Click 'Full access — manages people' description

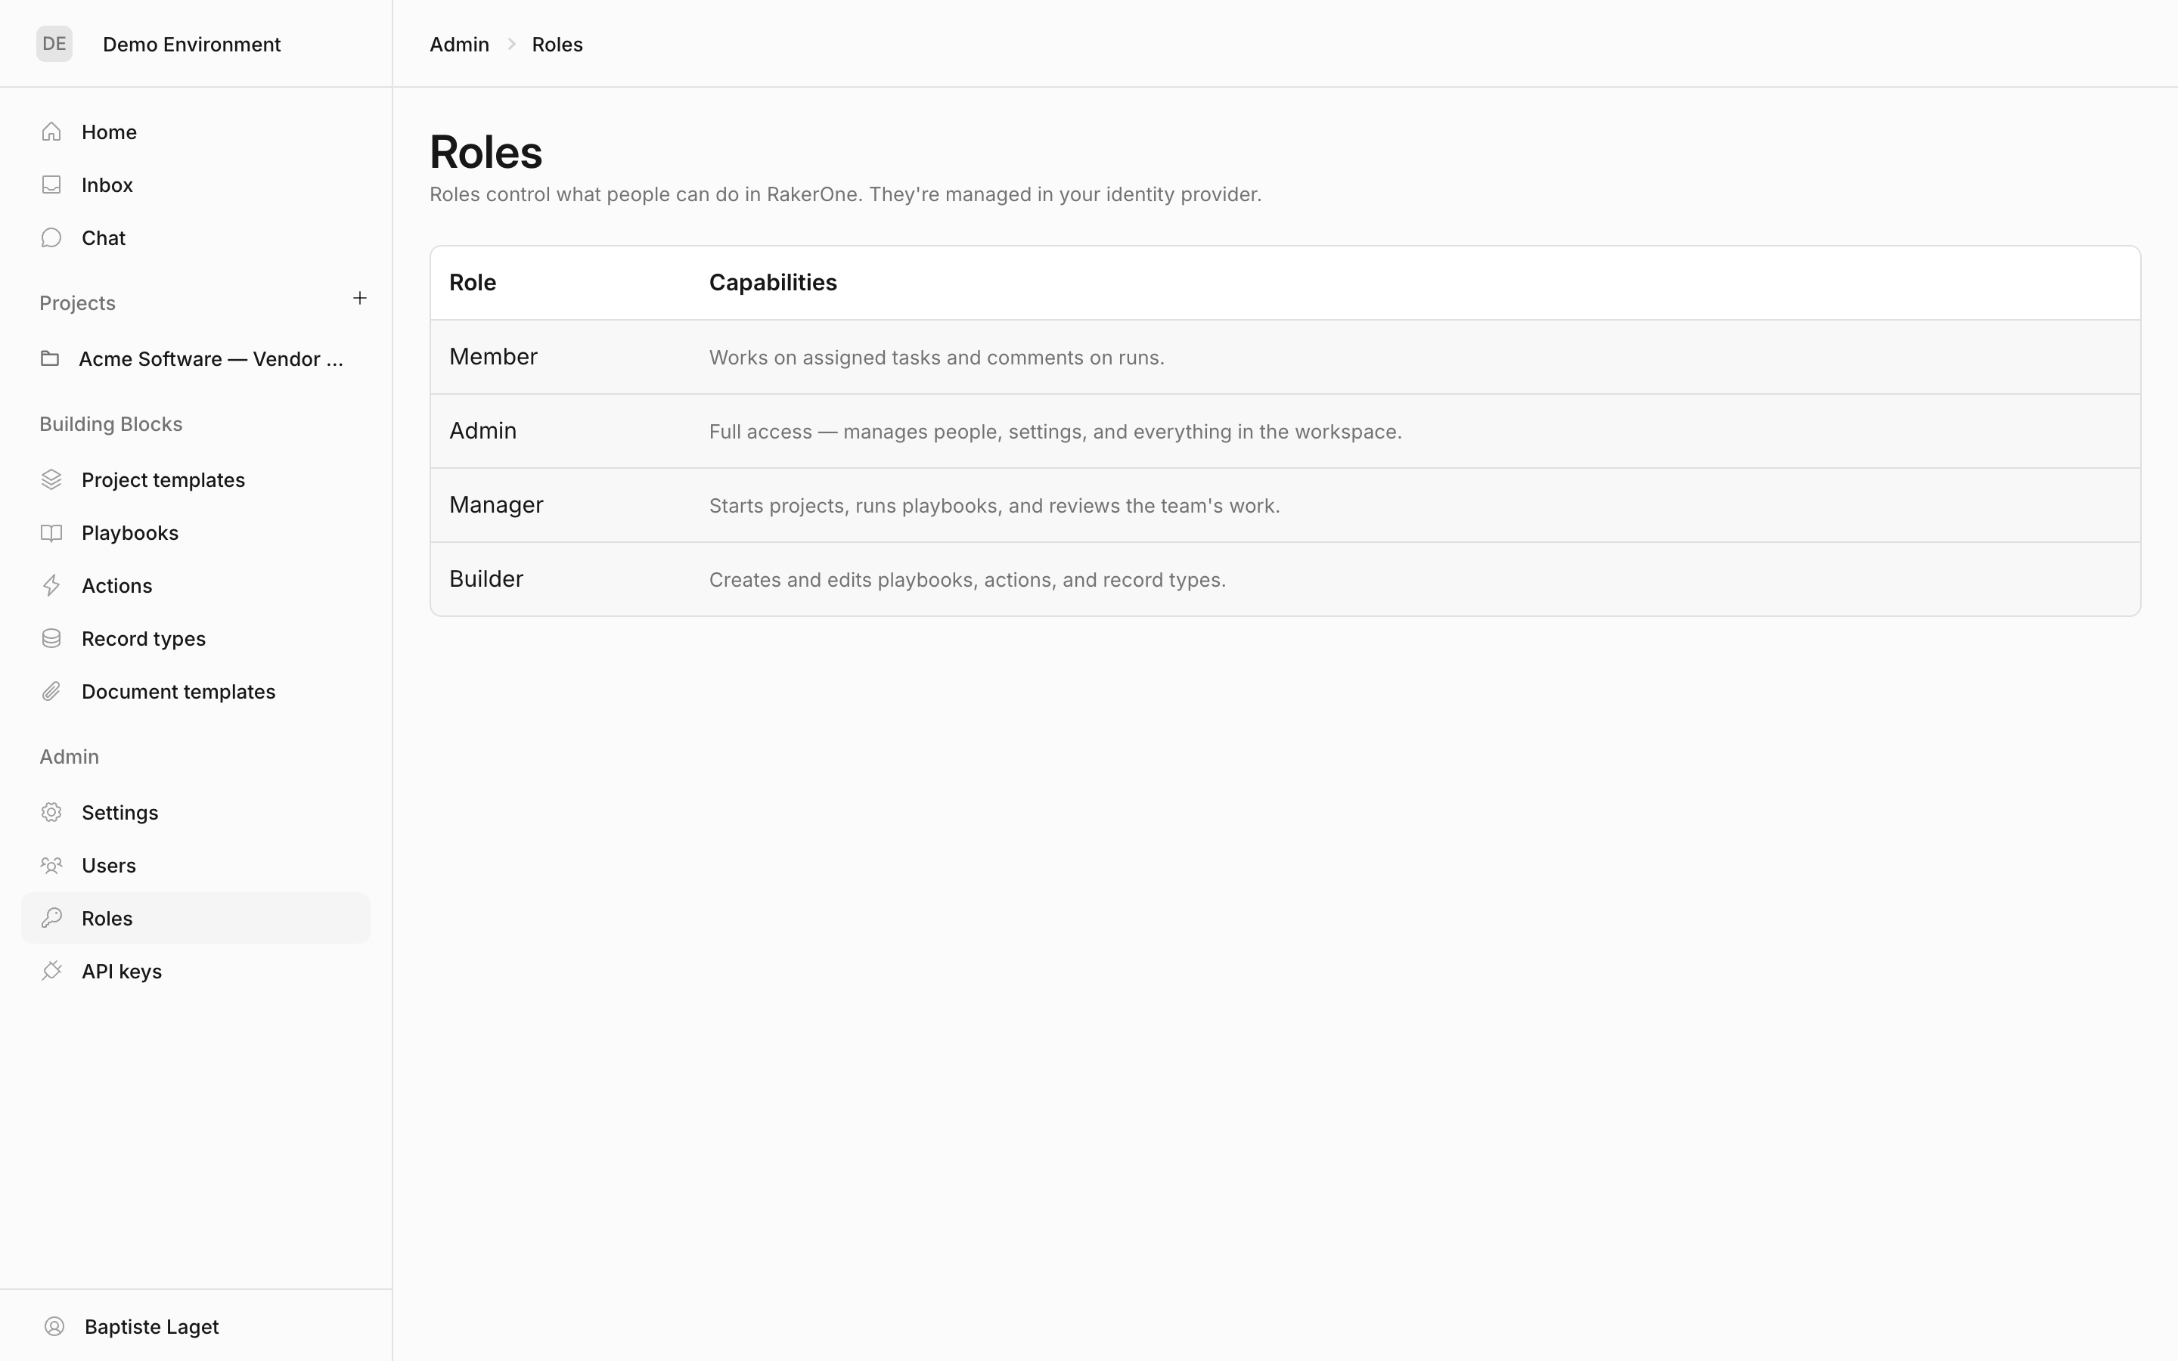(x=1055, y=431)
